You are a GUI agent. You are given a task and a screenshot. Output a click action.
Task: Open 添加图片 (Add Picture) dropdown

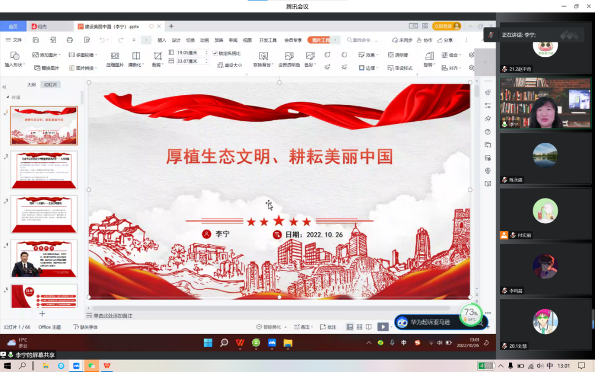47,55
